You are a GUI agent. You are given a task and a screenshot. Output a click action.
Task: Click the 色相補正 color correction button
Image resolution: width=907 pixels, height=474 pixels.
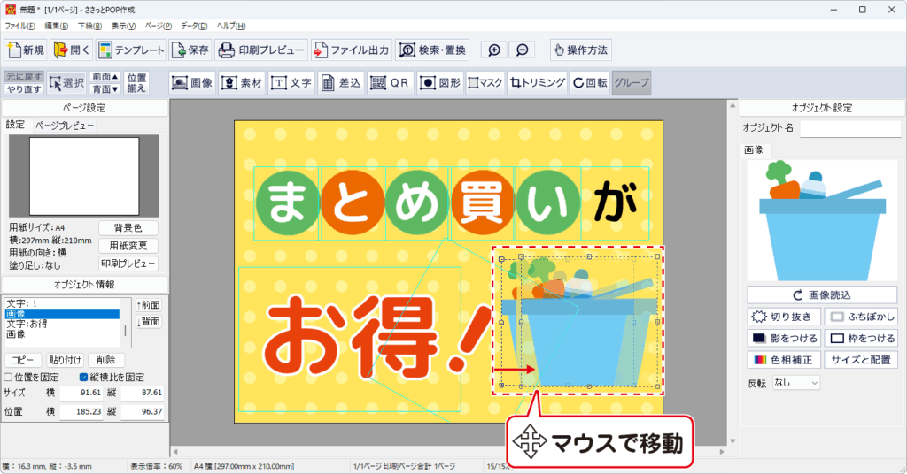click(784, 360)
